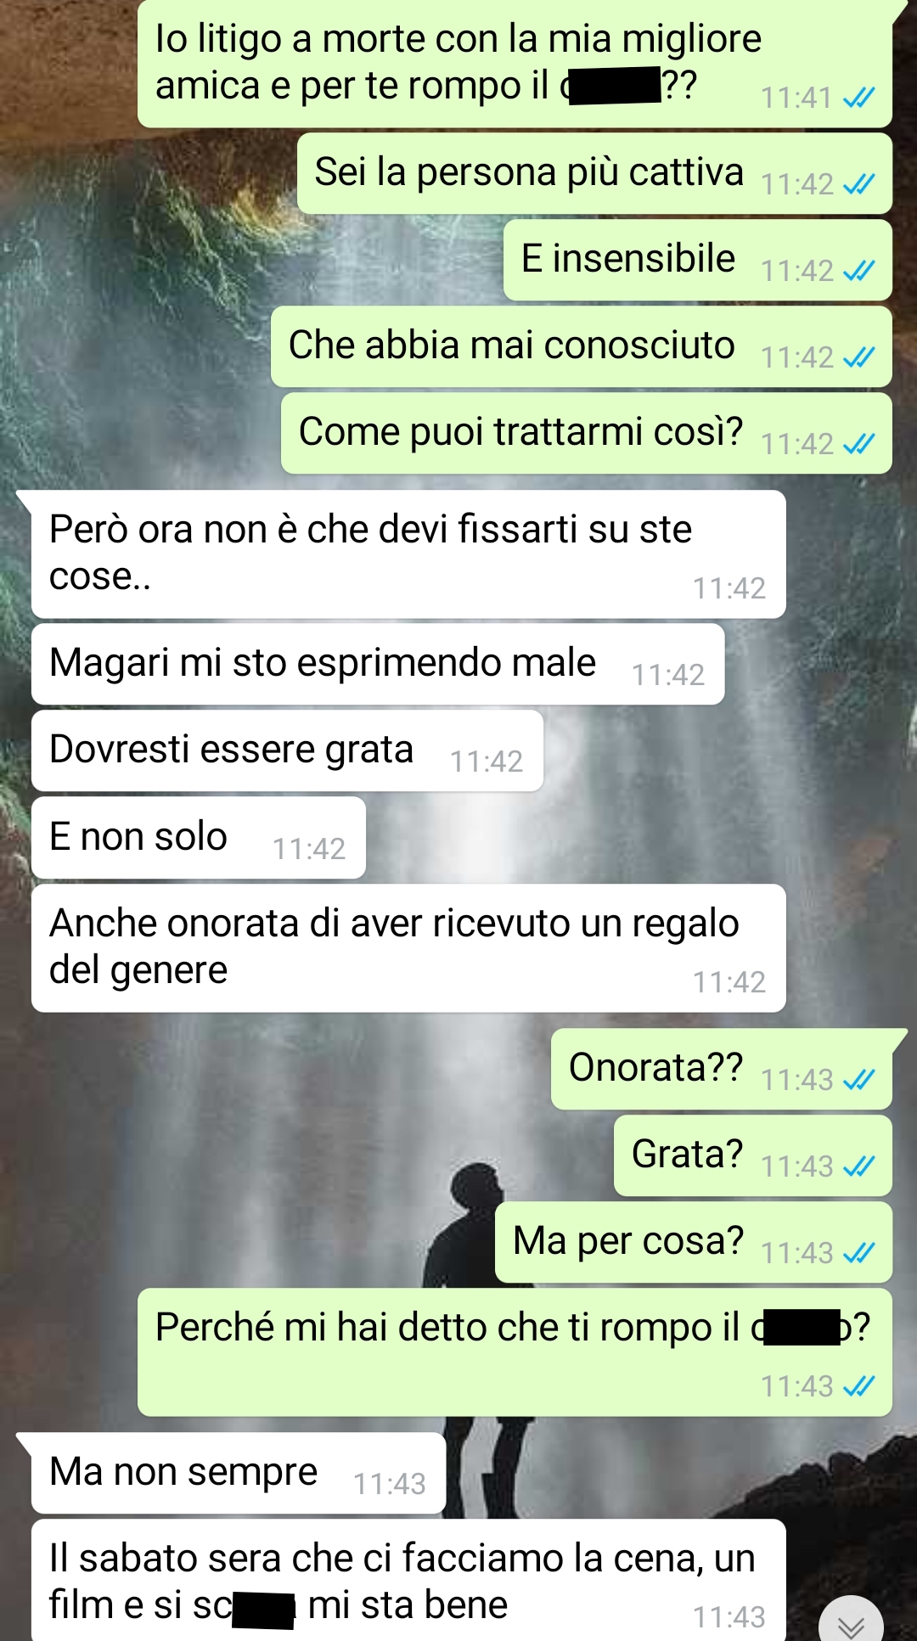Tap the 11:42 timestamp on 'Dovresti essere grata'

(x=487, y=761)
